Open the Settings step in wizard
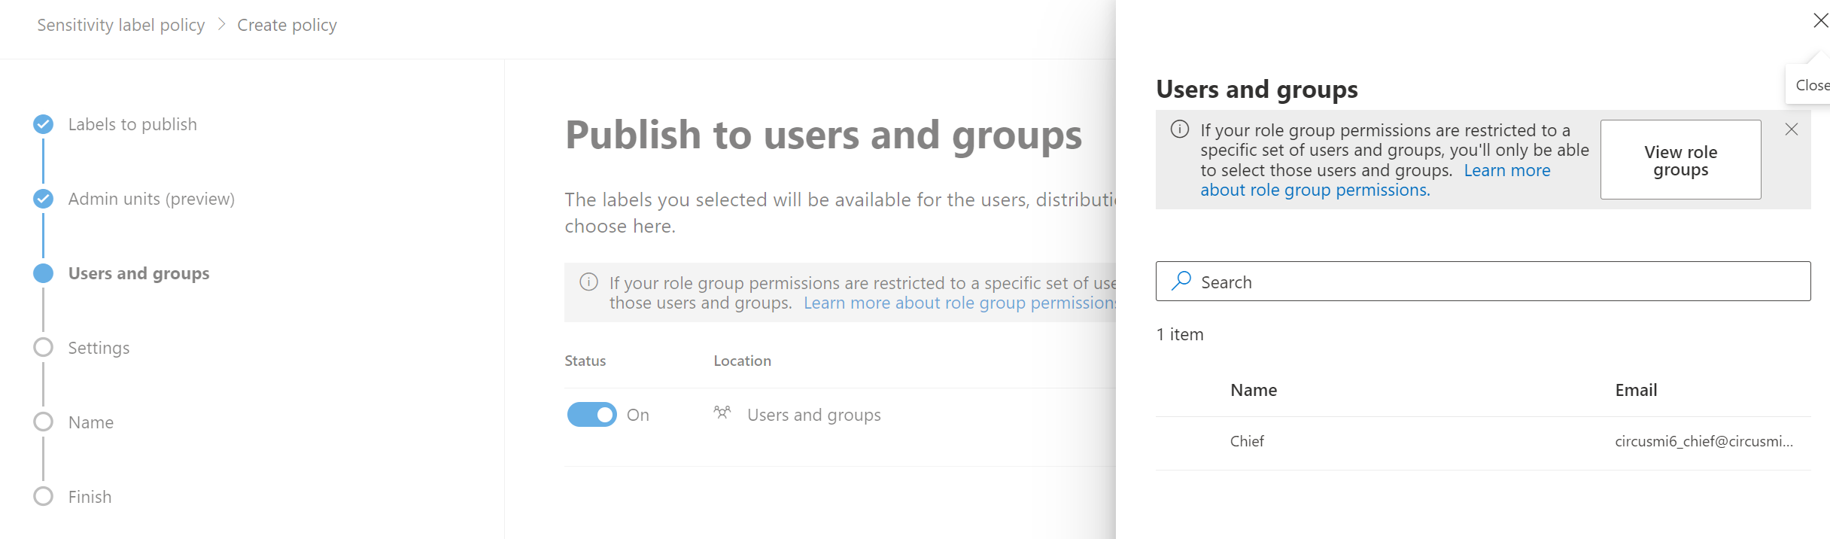Viewport: 1830px width, 539px height. tap(99, 348)
